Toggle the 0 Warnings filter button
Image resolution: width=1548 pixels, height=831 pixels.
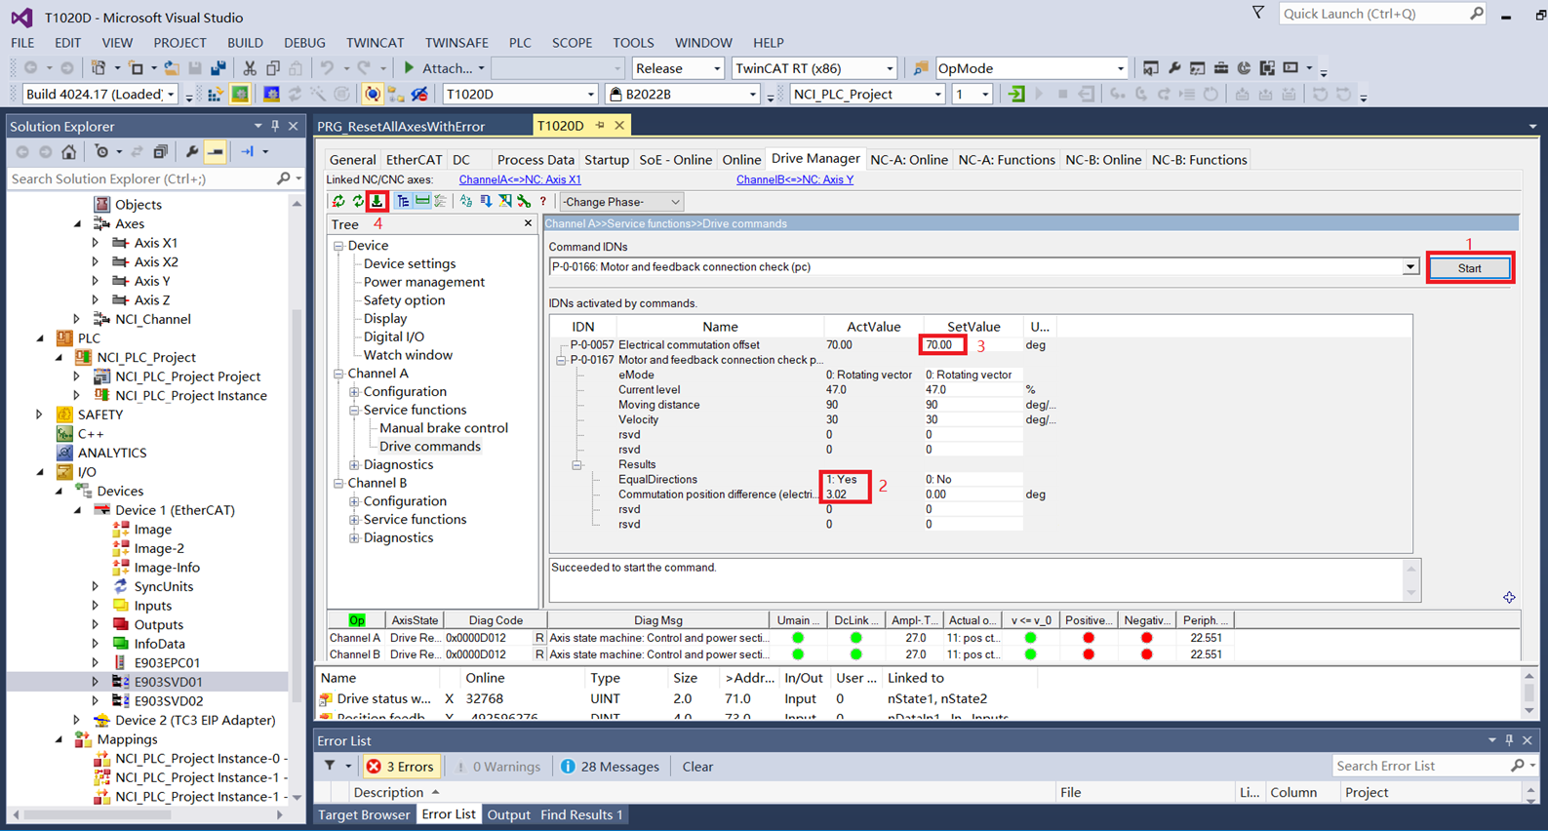(498, 767)
